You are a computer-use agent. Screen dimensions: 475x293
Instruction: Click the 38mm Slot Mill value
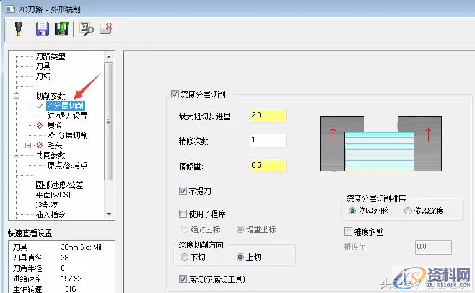82,247
